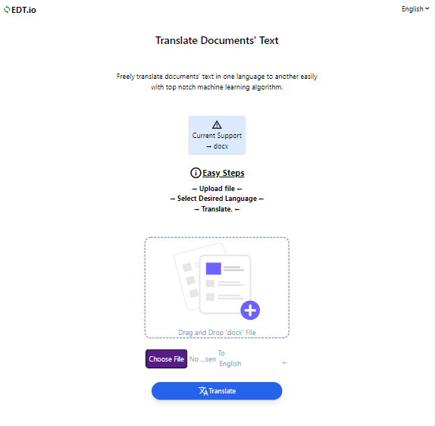The image size is (435, 426).
Task: Select the Select Desired Language step text
Action: tap(217, 199)
